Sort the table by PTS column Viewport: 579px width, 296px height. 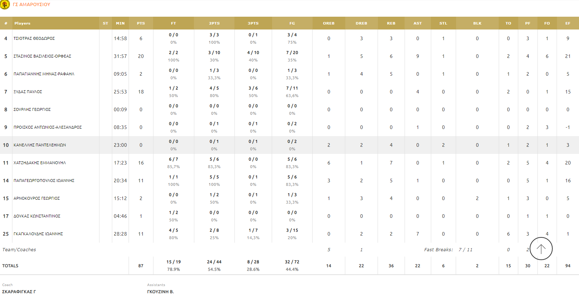coord(141,23)
